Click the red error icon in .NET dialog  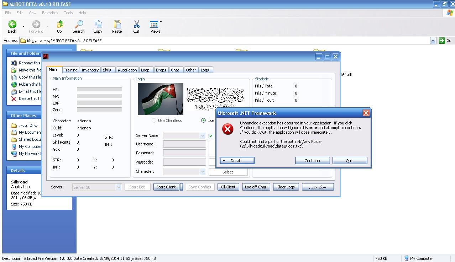(228, 129)
